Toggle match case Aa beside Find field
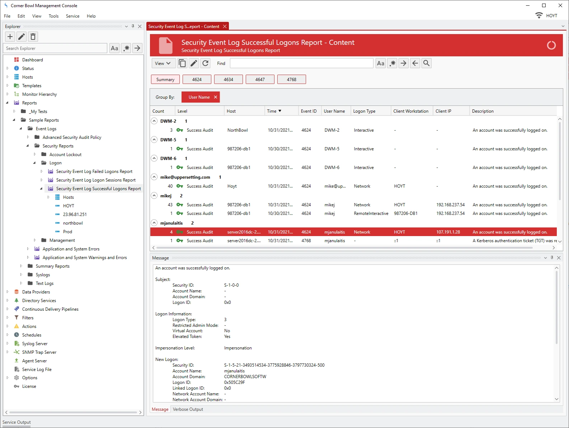This screenshot has width=569, height=428. click(381, 64)
